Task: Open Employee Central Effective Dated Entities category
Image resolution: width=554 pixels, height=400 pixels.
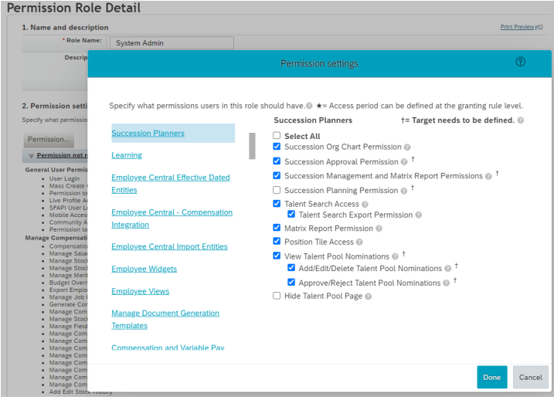Action: pos(171,184)
